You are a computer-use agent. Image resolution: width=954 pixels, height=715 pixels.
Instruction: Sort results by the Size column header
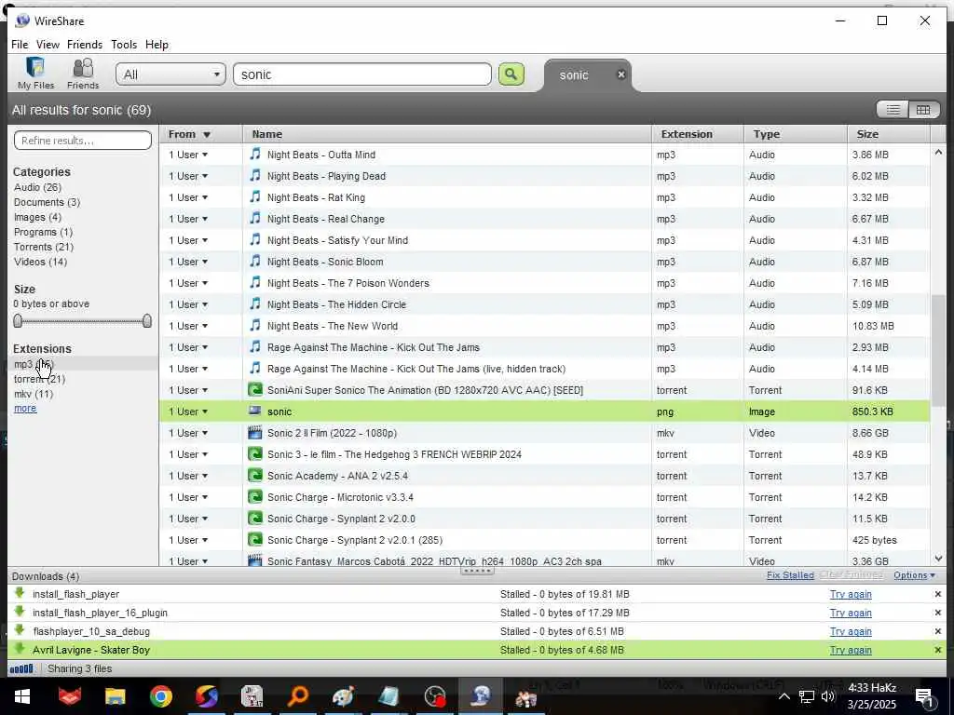[889, 134]
